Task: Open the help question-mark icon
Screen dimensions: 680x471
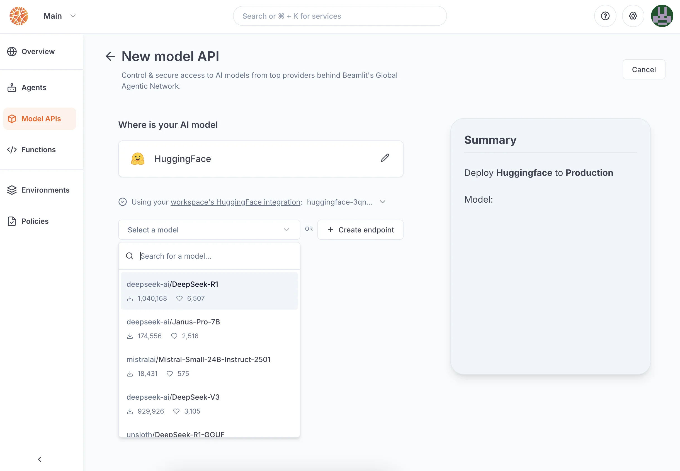Action: tap(605, 16)
